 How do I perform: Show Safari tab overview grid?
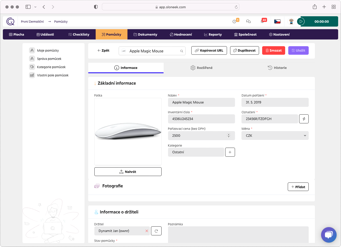click(334, 7)
